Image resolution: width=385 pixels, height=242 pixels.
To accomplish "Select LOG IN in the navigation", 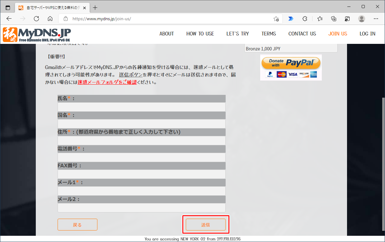I will pos(367,34).
